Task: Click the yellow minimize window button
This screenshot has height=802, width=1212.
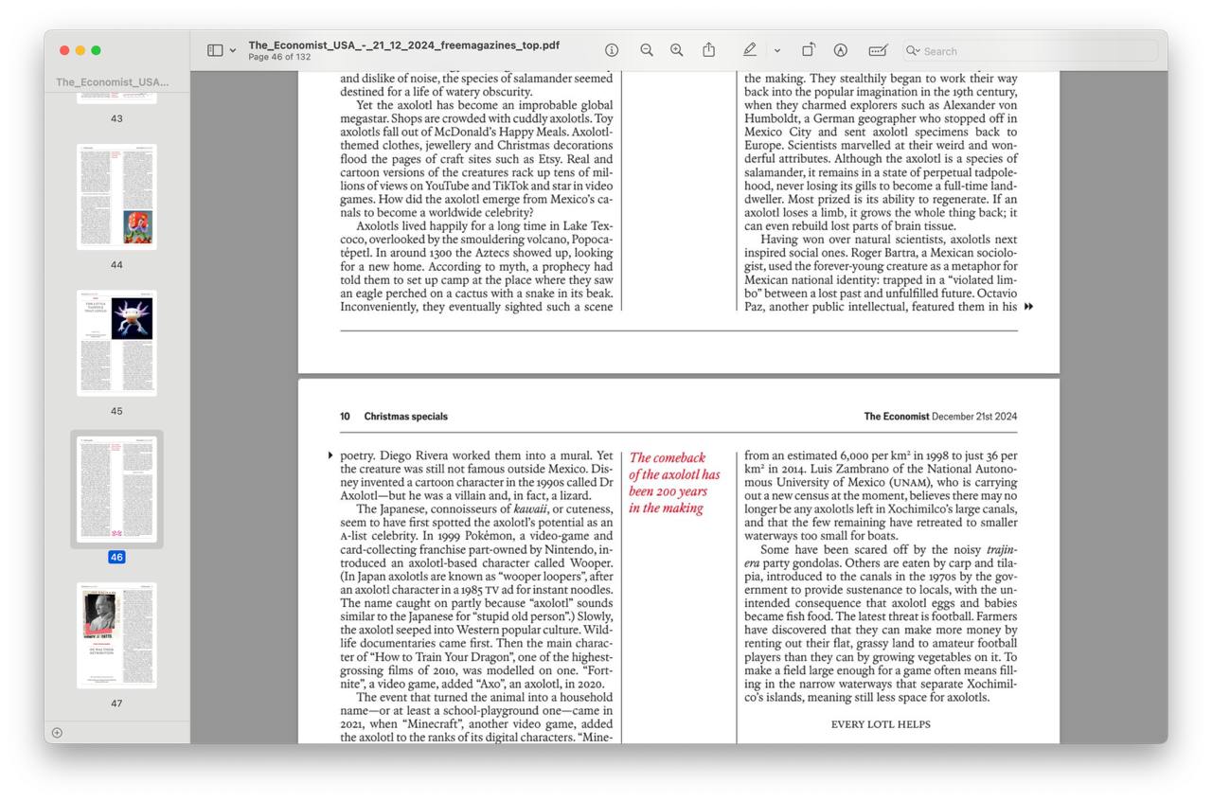Action: click(x=80, y=50)
